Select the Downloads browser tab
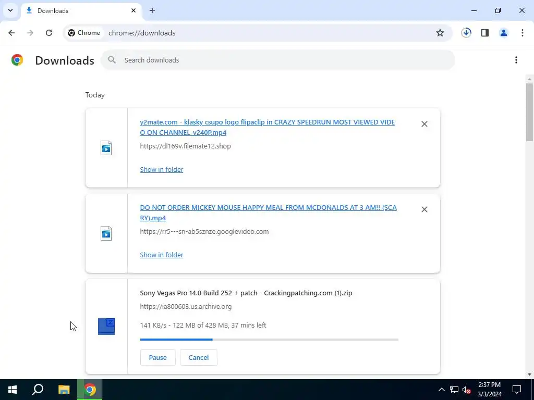The image size is (534, 400). pyautogui.click(x=81, y=10)
